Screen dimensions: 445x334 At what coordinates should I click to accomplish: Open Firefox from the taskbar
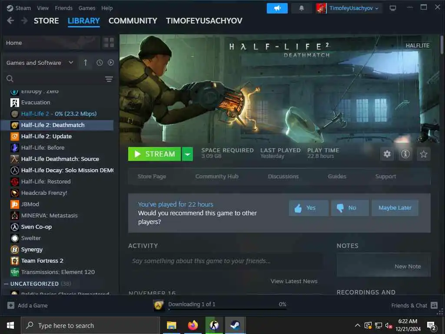click(193, 325)
